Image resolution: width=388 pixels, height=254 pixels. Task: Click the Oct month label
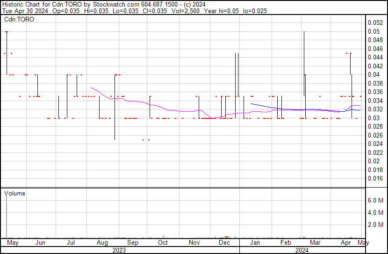click(163, 243)
